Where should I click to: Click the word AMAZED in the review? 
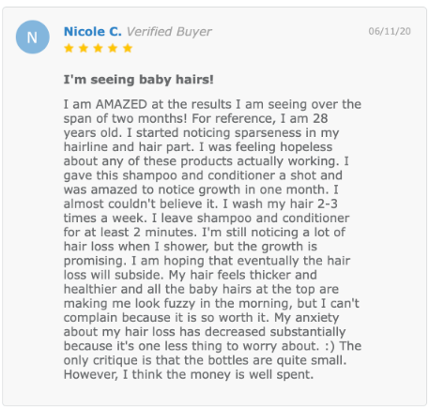click(x=121, y=104)
